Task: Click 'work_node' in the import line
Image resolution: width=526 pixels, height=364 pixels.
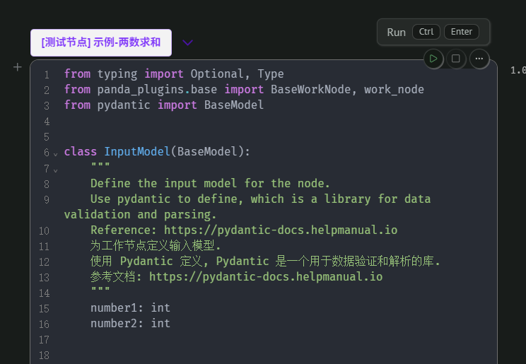Action: coord(394,90)
